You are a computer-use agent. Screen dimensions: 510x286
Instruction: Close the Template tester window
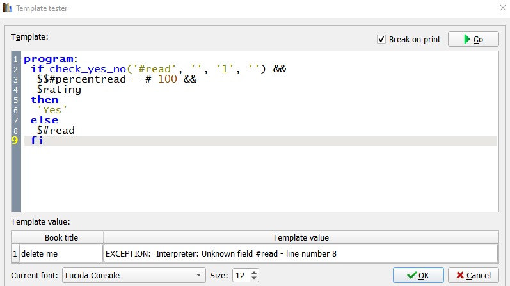click(502, 8)
